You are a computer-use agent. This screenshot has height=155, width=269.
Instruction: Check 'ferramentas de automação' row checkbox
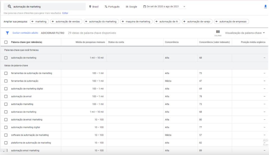[x=6, y=81]
